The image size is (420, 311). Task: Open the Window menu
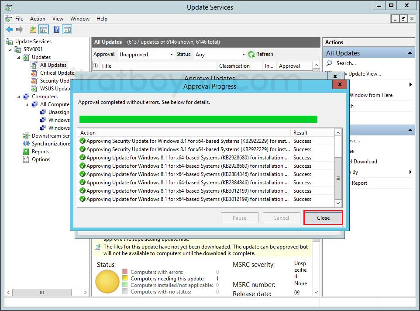tap(80, 19)
